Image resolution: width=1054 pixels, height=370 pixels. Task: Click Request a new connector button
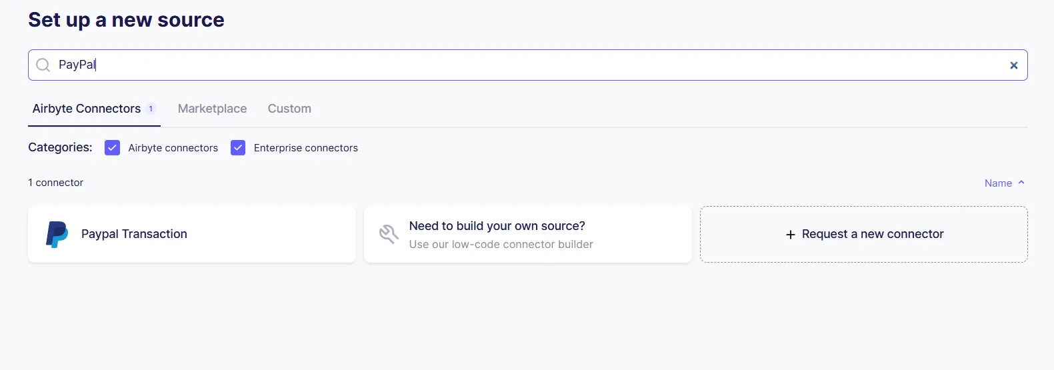[864, 234]
